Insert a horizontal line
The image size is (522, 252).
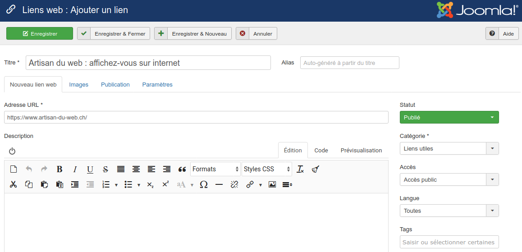[x=219, y=184]
